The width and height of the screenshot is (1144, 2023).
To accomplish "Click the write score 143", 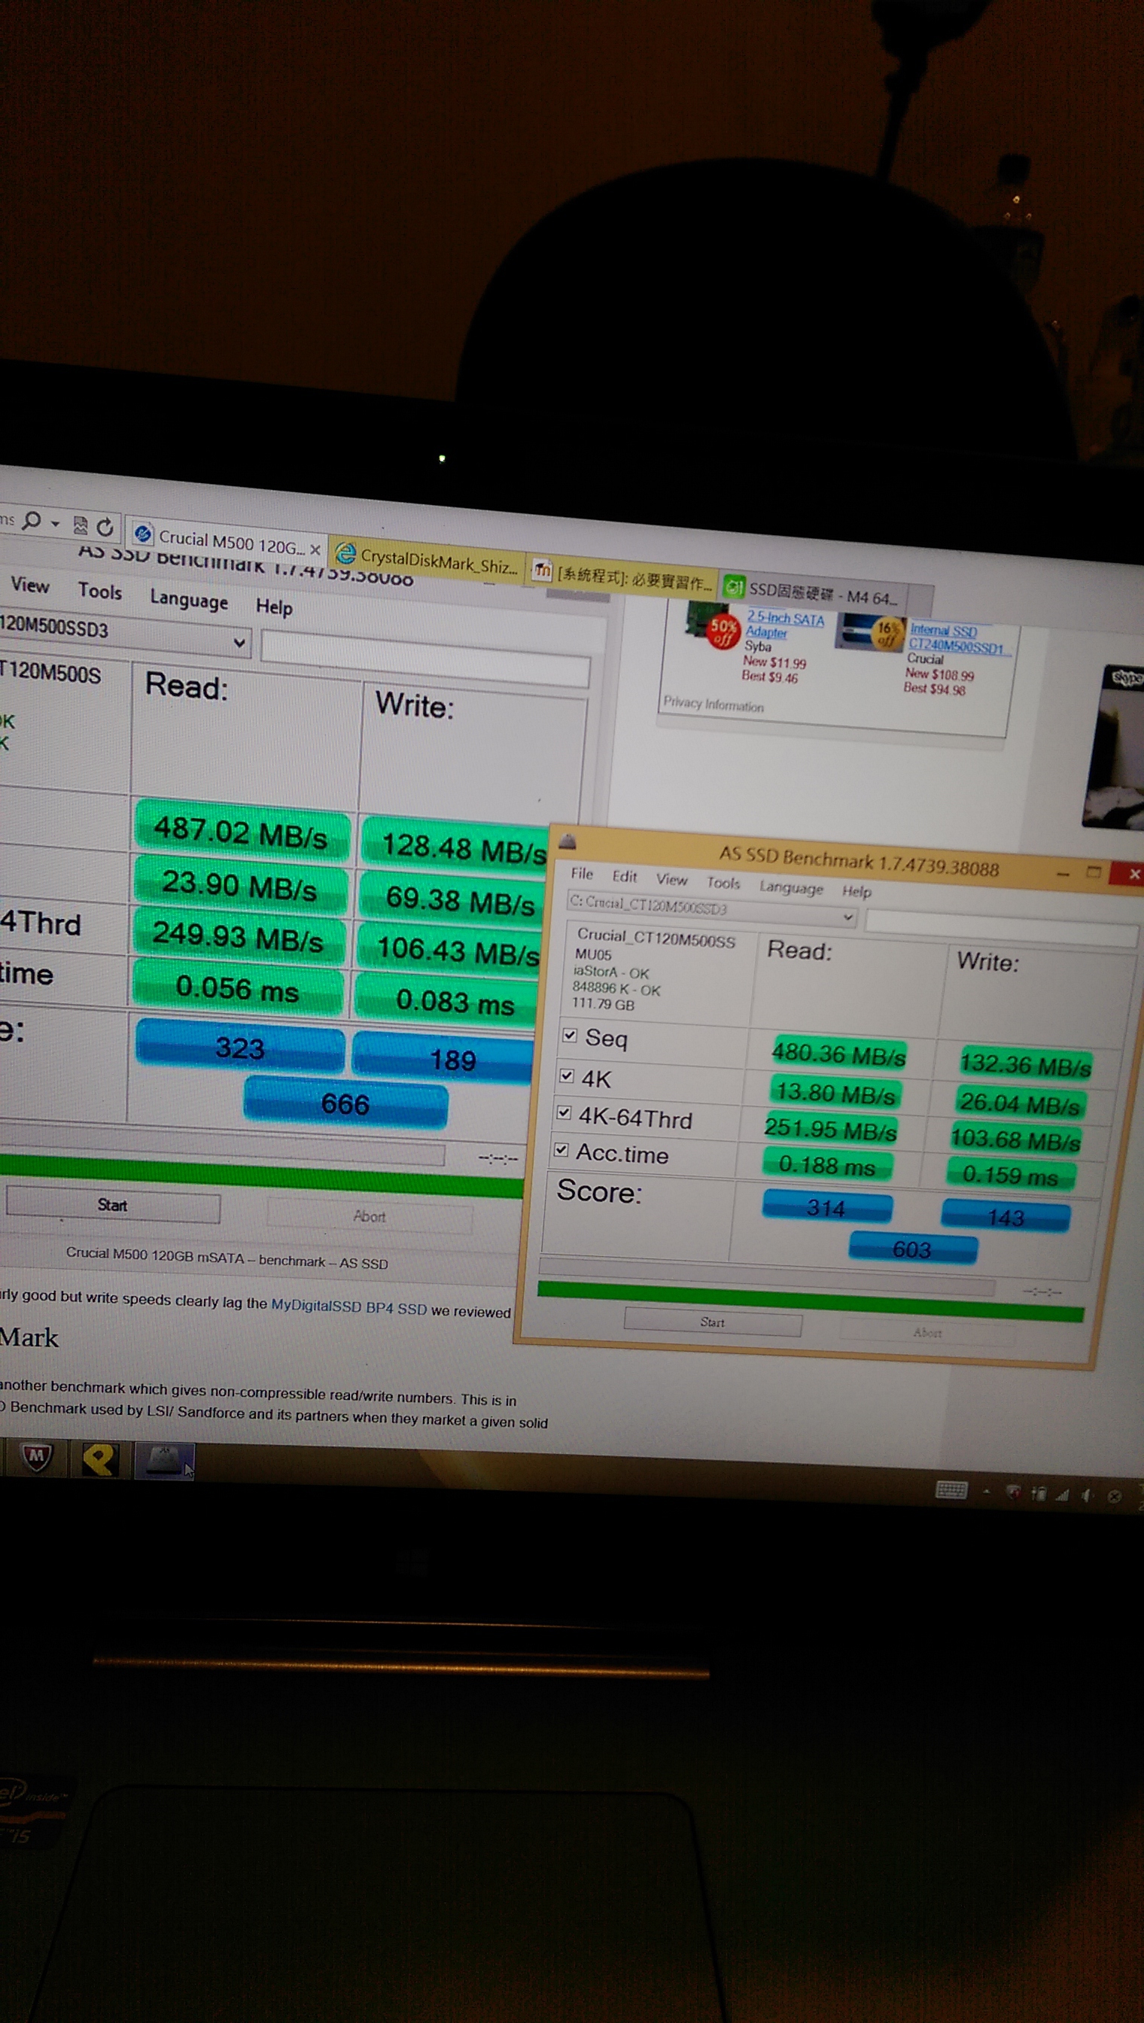I will tap(1006, 1217).
